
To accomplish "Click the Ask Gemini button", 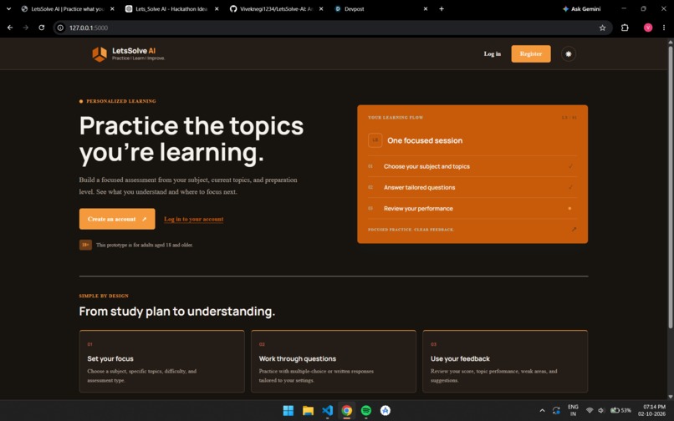I will pyautogui.click(x=581, y=8).
